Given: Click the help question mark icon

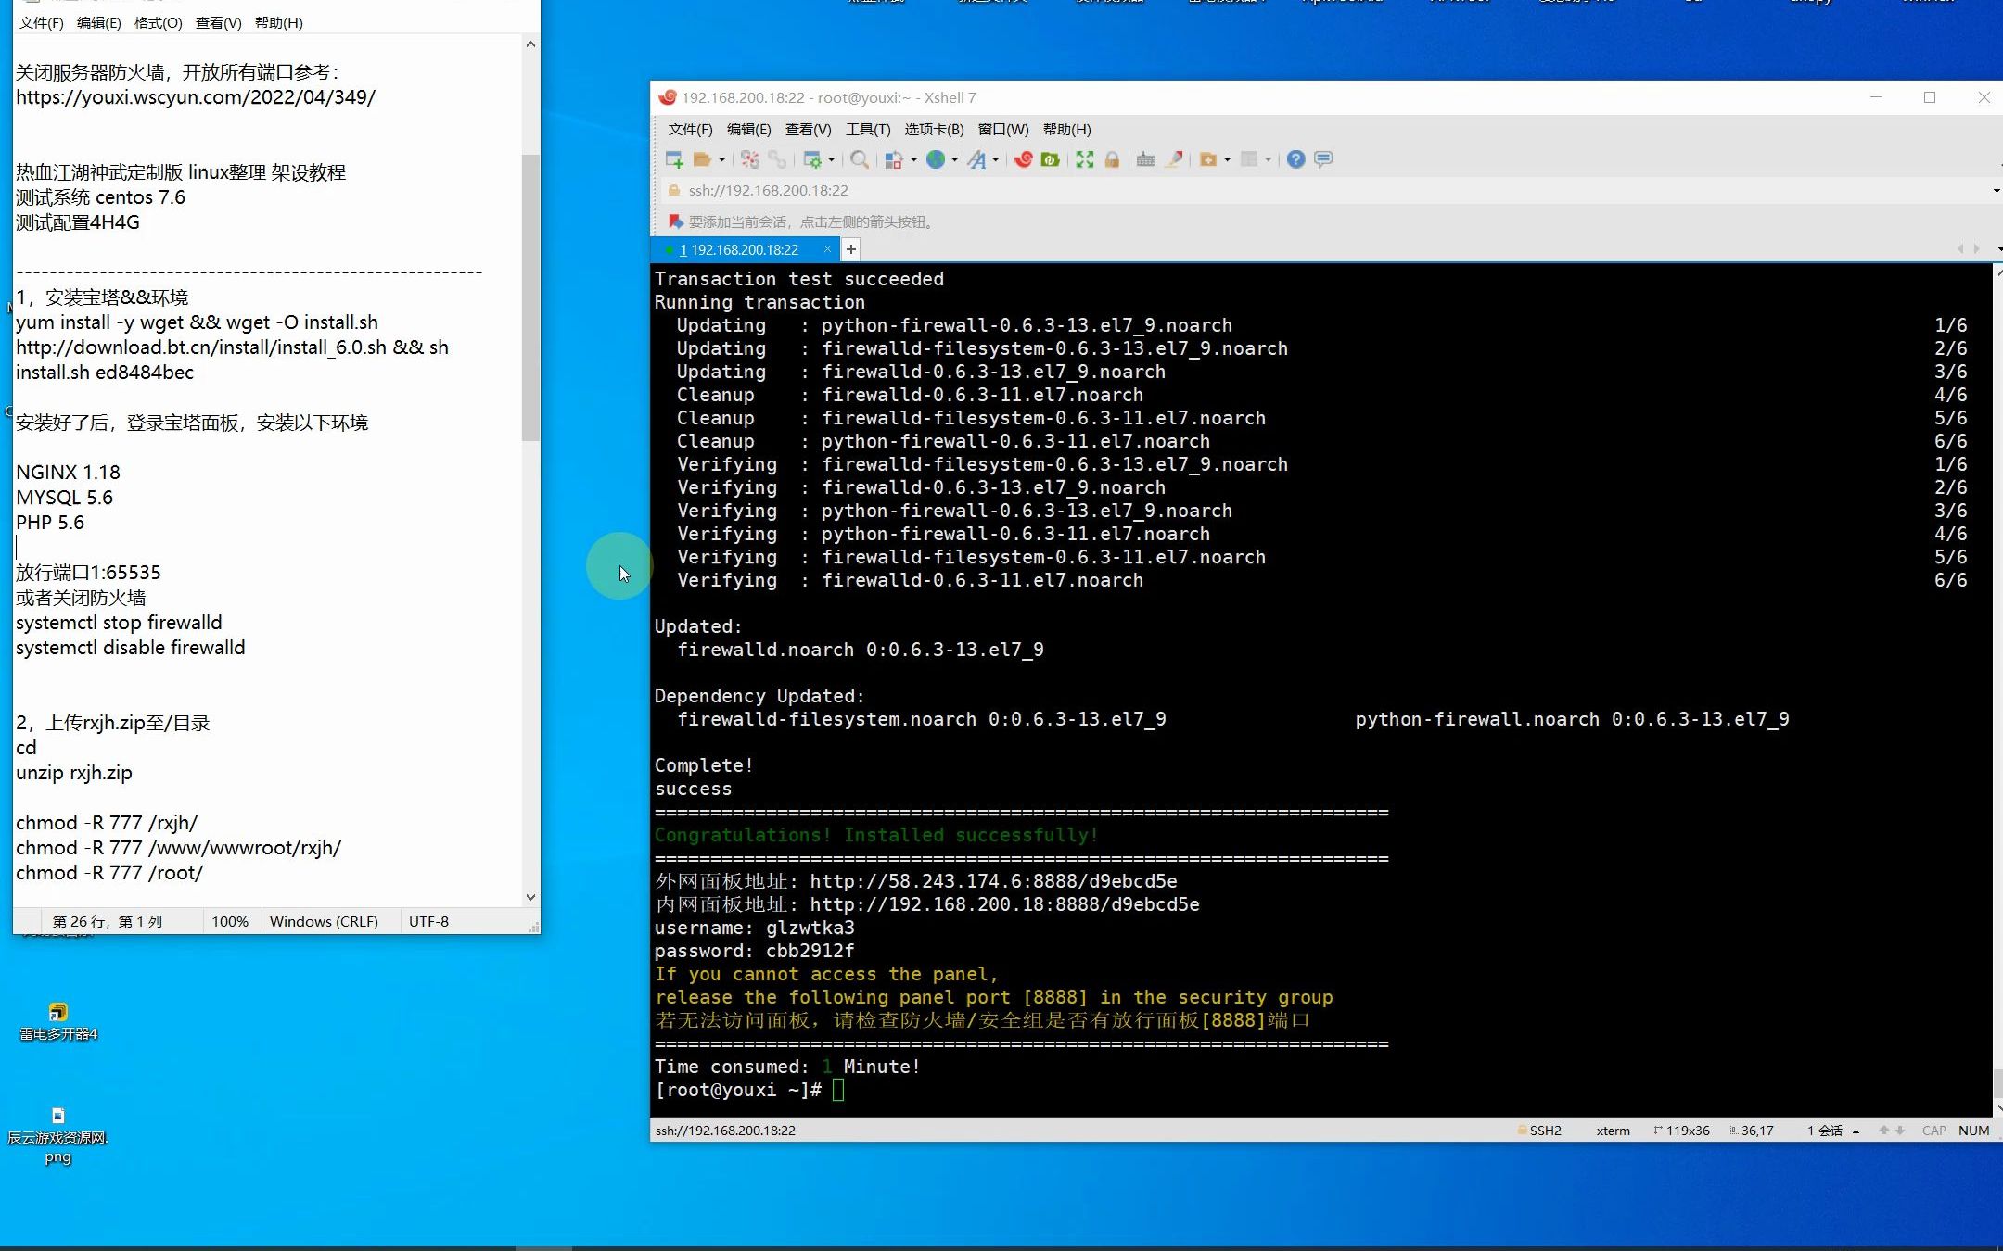Looking at the screenshot, I should [1295, 158].
